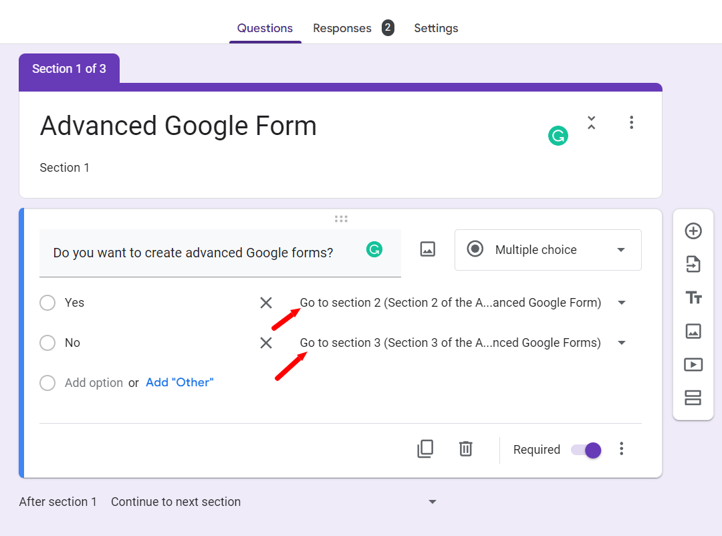Grab the question drag handle dots
The width and height of the screenshot is (722, 536).
tap(341, 219)
